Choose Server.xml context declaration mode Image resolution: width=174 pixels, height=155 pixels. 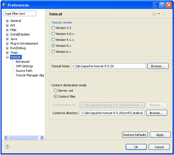pos(55,91)
